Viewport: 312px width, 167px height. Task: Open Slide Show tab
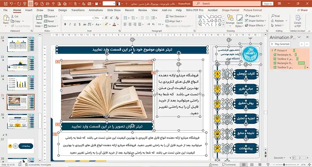point(114,10)
